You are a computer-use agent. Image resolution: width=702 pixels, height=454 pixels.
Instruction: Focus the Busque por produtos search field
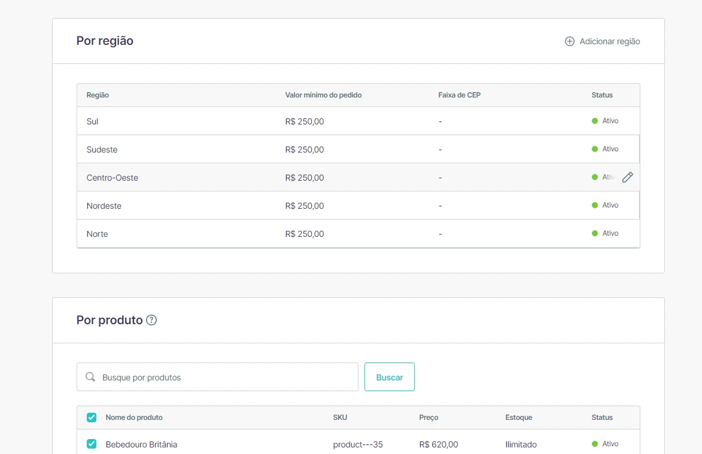pos(218,377)
